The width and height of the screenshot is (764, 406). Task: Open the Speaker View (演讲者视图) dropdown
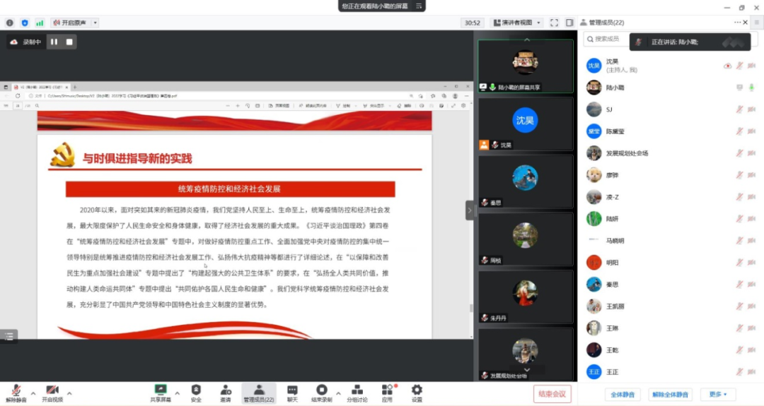point(517,23)
